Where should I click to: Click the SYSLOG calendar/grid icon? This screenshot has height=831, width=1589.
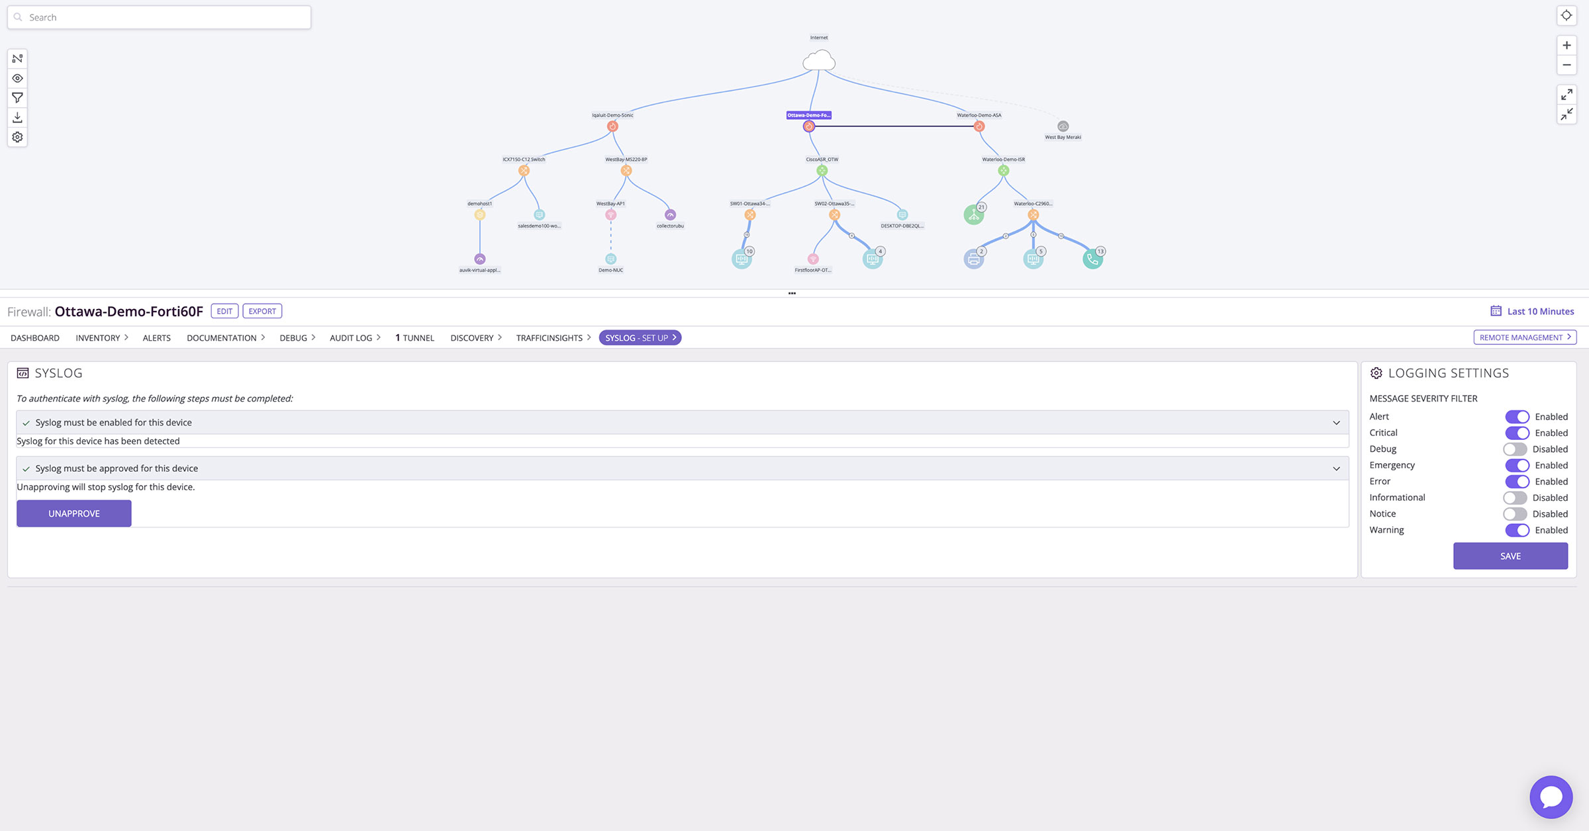click(x=21, y=372)
